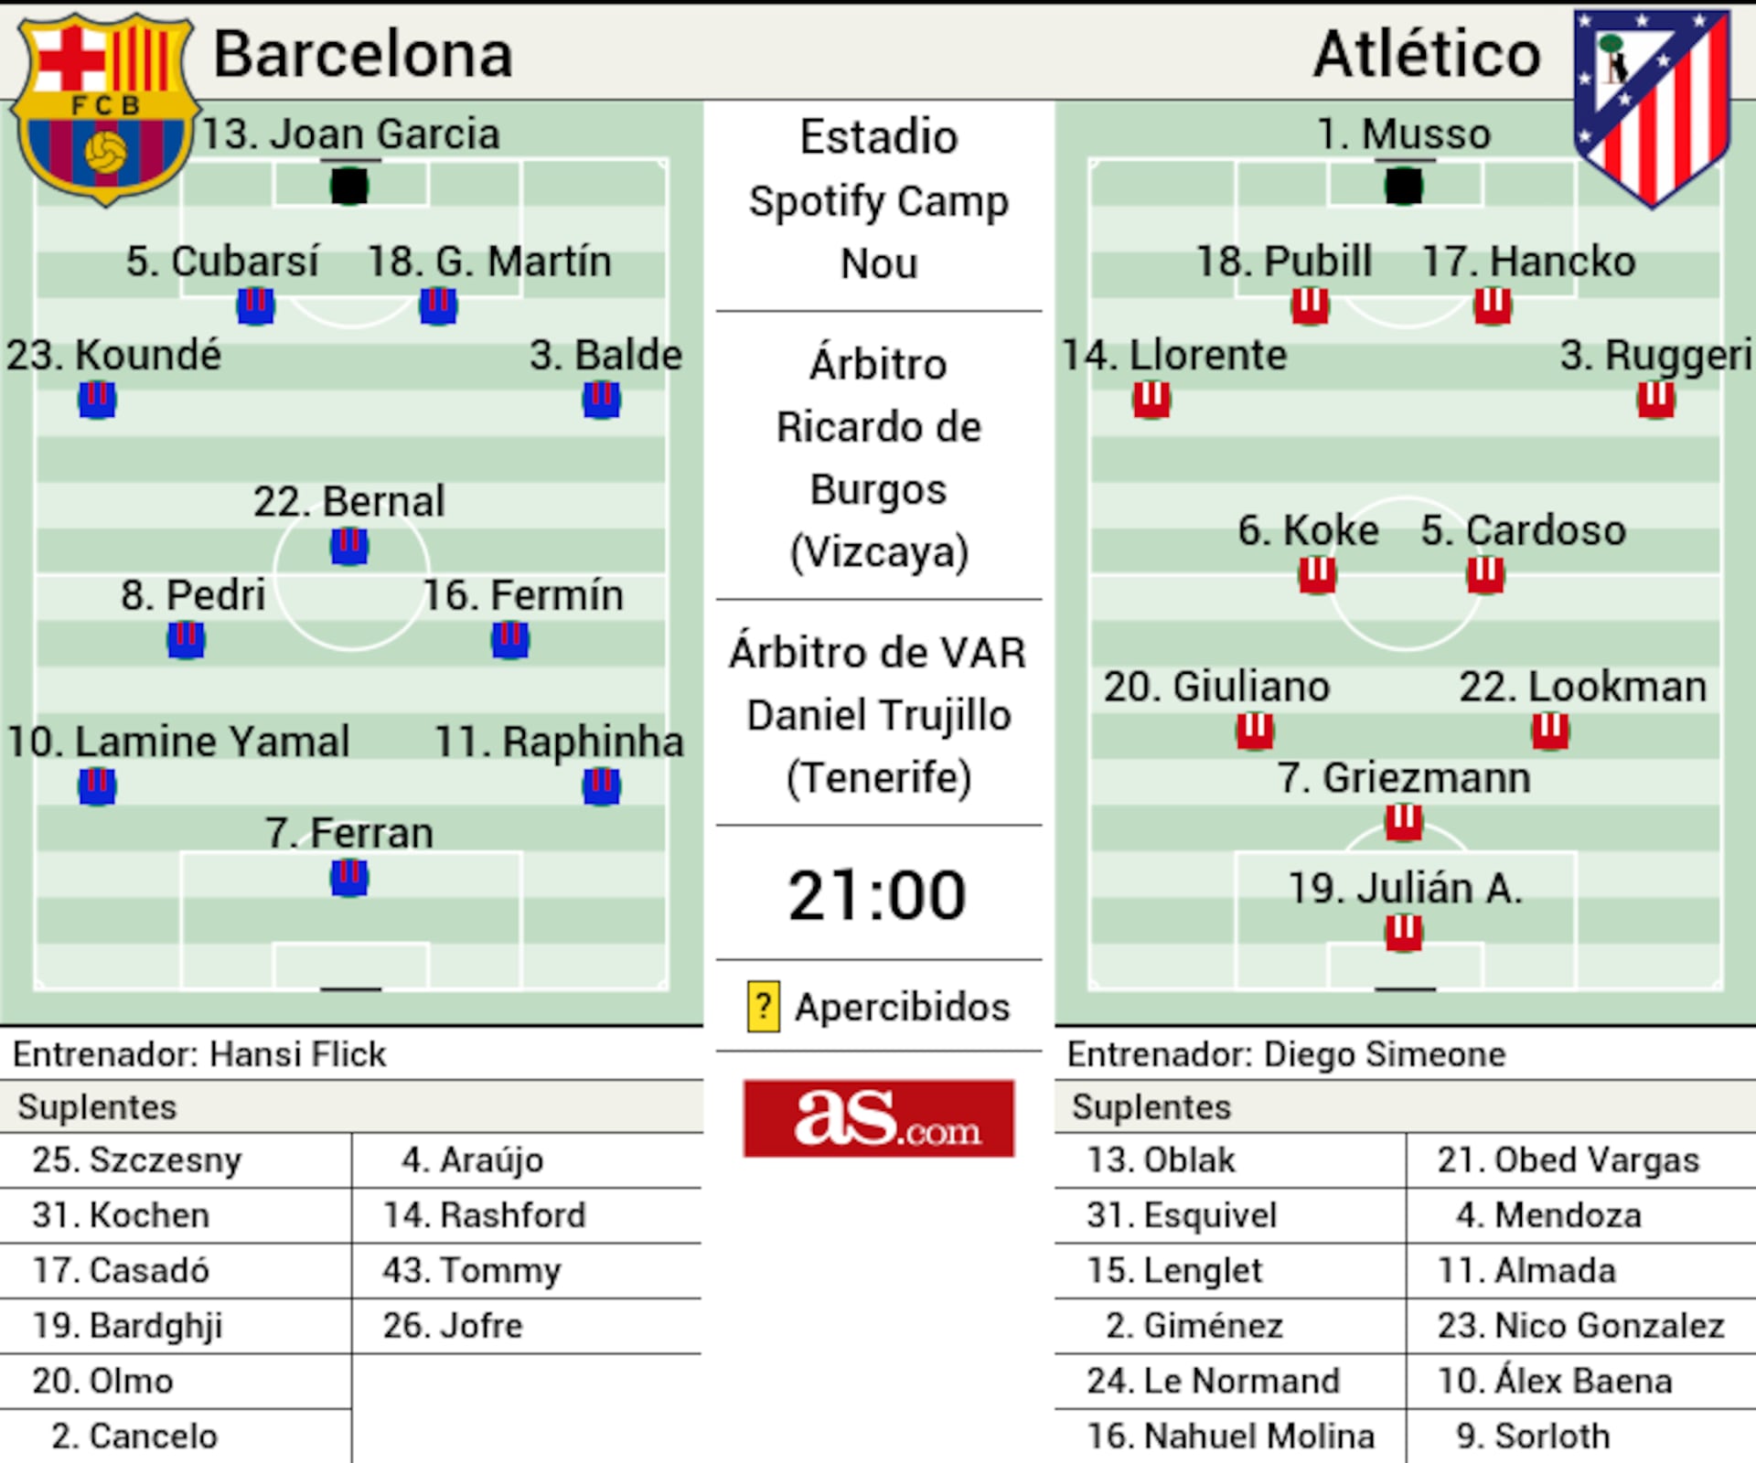1756x1463 pixels.
Task: Click the Atlético Madrid crest
Action: (1652, 106)
